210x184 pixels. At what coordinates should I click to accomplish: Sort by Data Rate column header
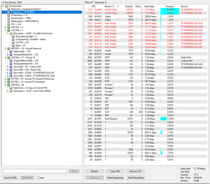pos(152,7)
